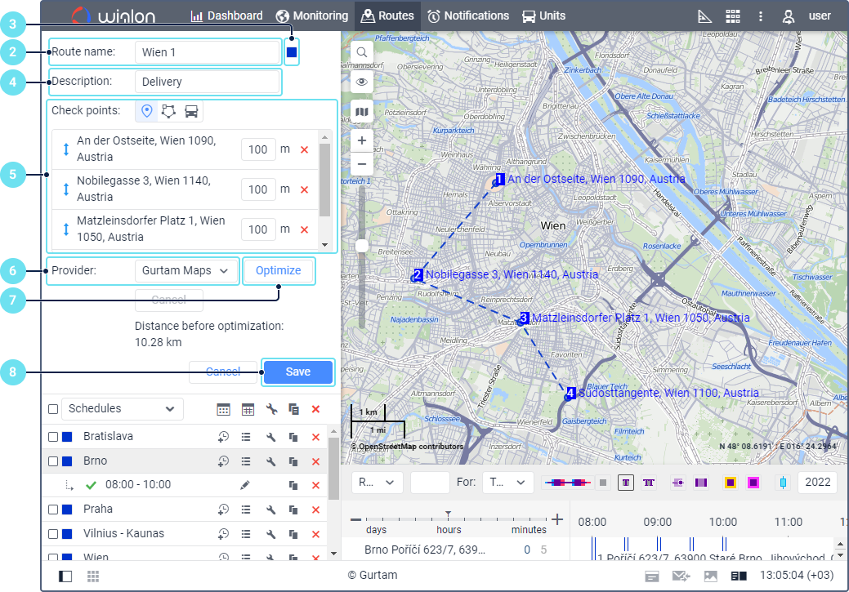The width and height of the screenshot is (849, 592).
Task: Select the geofence check point icon
Action: 169,111
